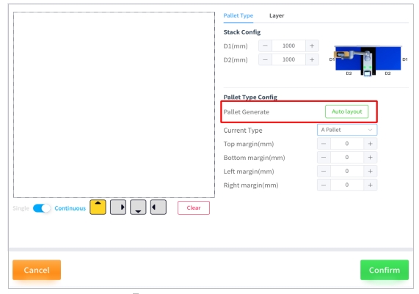Switch to the Layer tab

(x=277, y=15)
